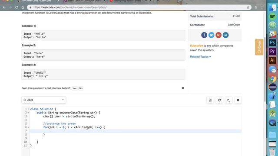Click the browser forward arrow
Screen dimensions: 278x156
pyautogui.click(x=10, y=7)
